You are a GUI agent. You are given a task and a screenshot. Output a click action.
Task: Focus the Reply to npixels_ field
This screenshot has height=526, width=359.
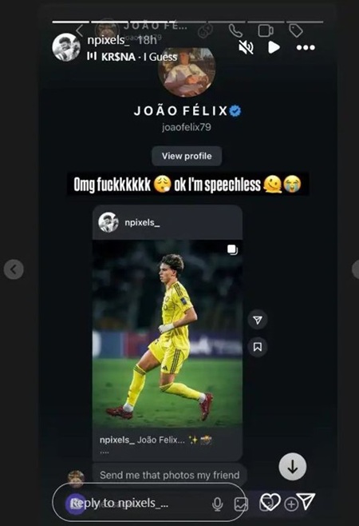coord(149,503)
